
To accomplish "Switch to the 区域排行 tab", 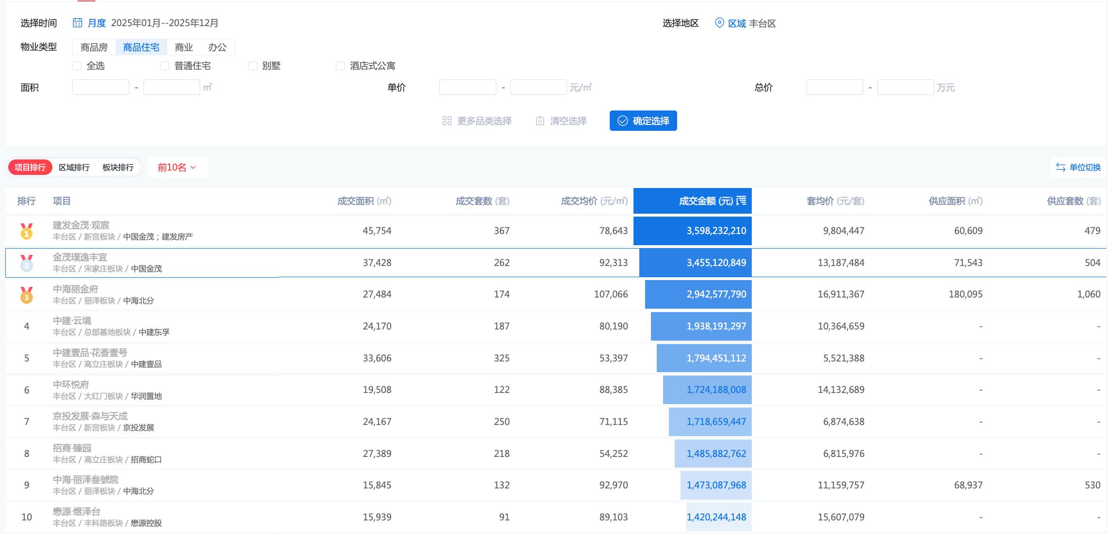I will click(x=74, y=167).
